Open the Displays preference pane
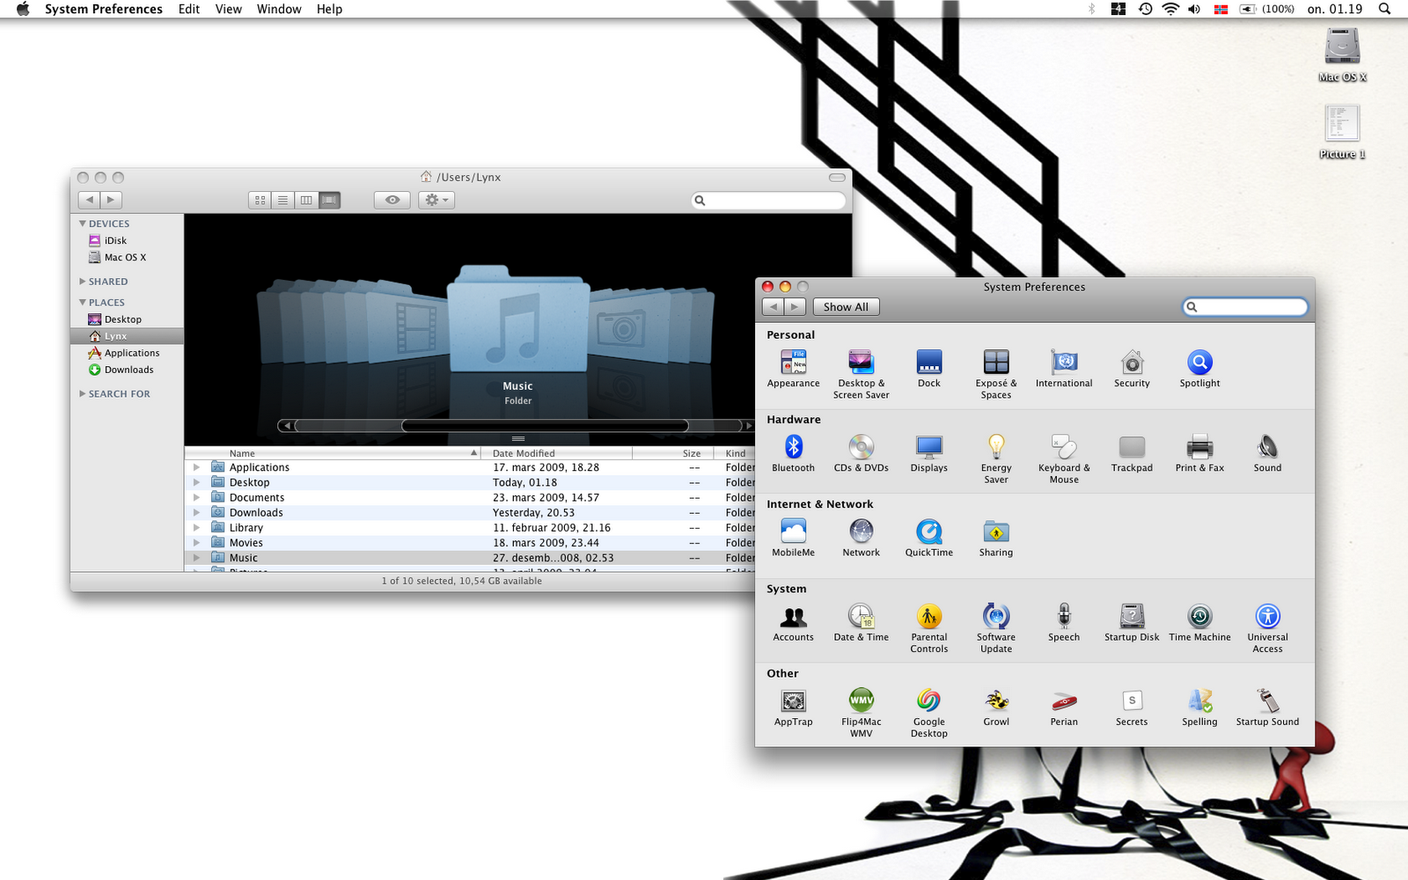This screenshot has height=880, width=1408. 928,452
